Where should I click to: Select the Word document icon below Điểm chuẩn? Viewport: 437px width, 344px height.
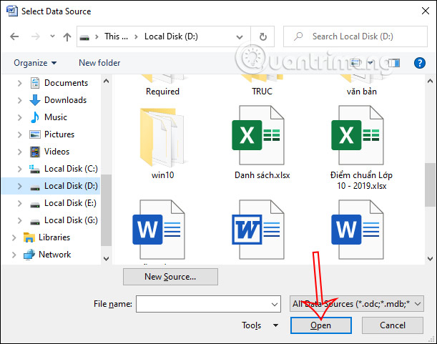click(x=358, y=230)
